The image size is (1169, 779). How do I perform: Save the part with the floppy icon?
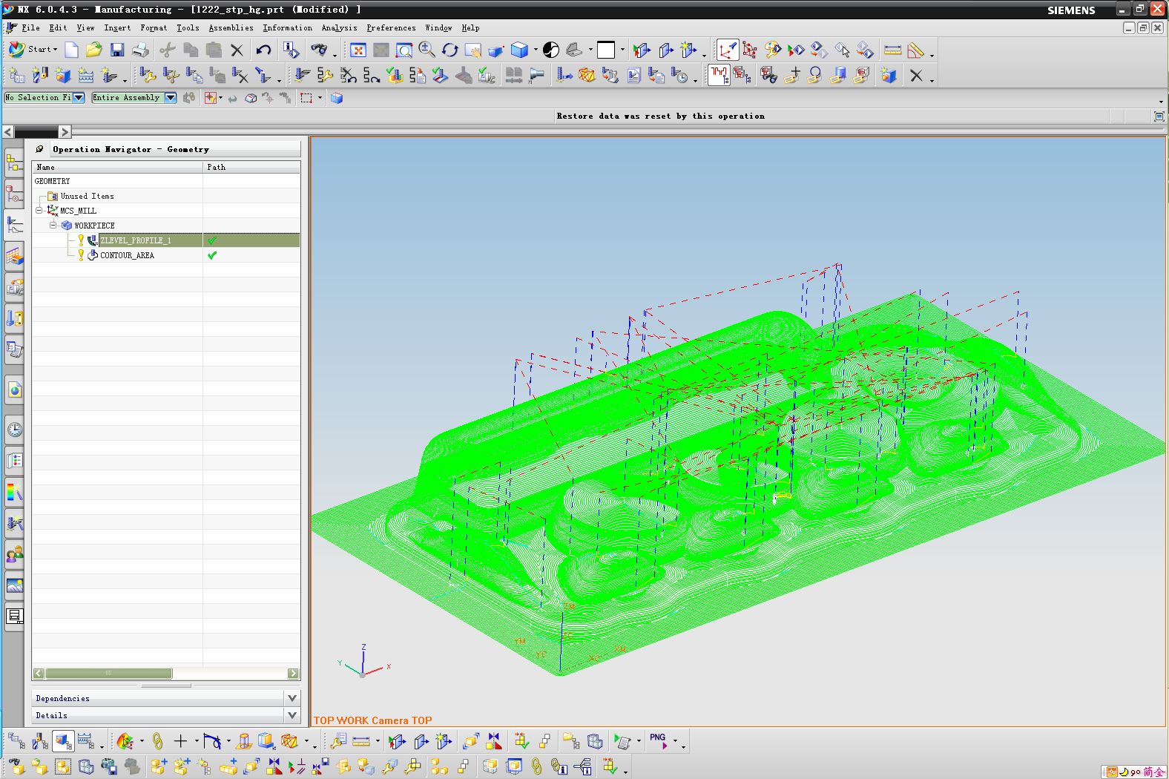coord(116,50)
